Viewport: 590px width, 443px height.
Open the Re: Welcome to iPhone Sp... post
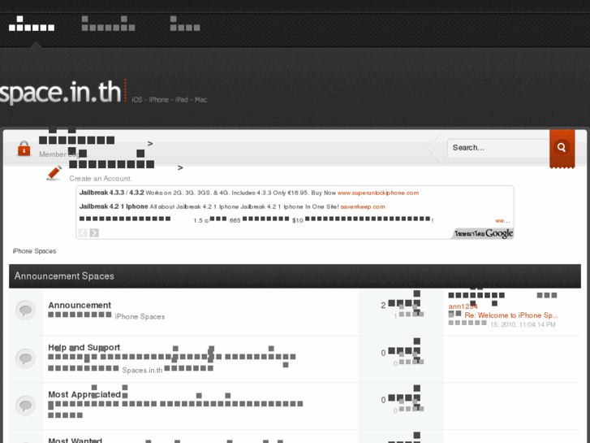click(511, 315)
